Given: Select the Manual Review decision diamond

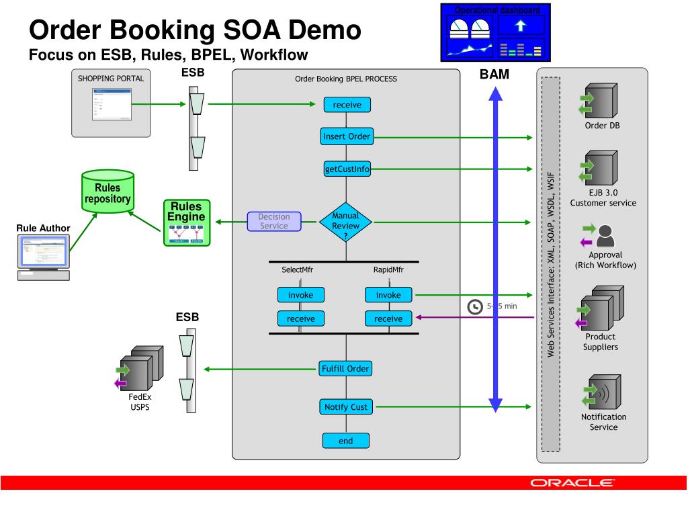Looking at the screenshot, I should coord(346,222).
